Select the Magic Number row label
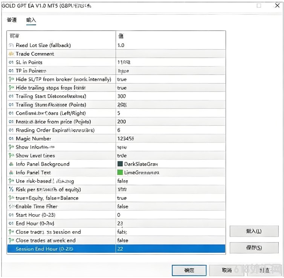The height and width of the screenshot is (278, 284). pyautogui.click(x=33, y=138)
